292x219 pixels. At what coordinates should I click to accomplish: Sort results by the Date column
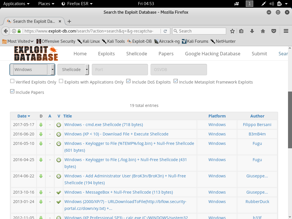click(24, 116)
